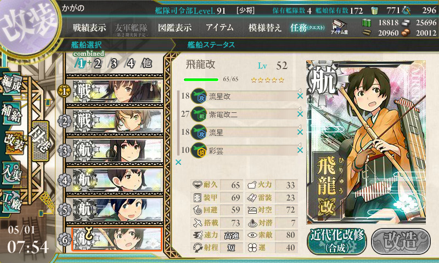Open the 工廠 factory sidebar icon
Viewport: 439px width, 263px height.
coord(12,201)
